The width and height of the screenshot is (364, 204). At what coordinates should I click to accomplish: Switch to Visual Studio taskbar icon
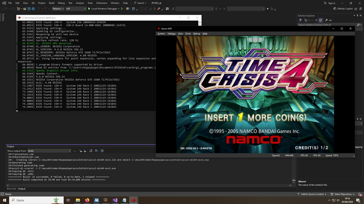click(x=115, y=200)
